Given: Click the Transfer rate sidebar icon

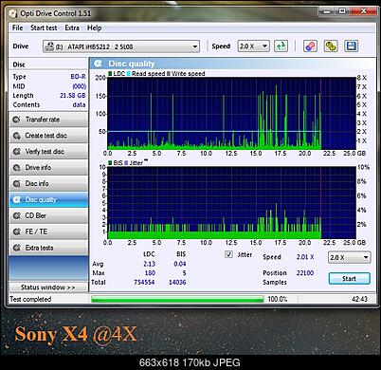Looking at the screenshot, I should tap(16, 120).
